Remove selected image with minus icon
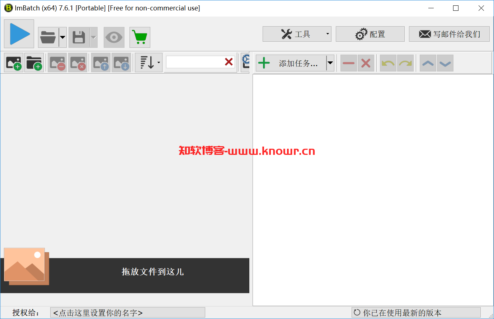 tap(57, 63)
